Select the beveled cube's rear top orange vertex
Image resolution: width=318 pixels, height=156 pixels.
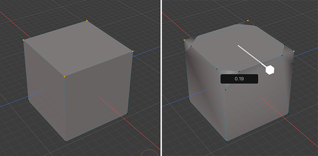[248, 21]
